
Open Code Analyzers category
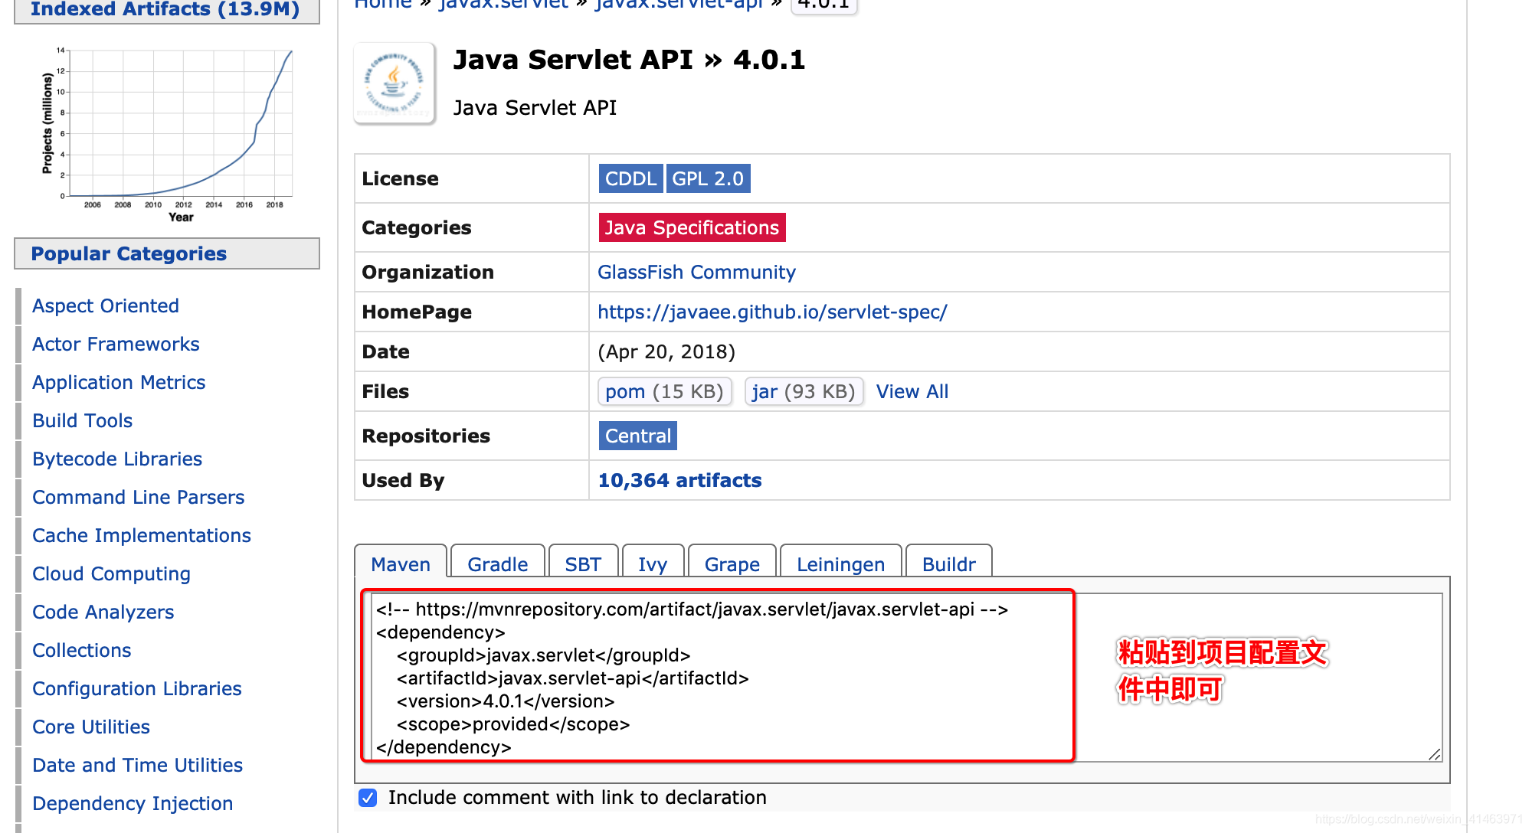click(103, 612)
